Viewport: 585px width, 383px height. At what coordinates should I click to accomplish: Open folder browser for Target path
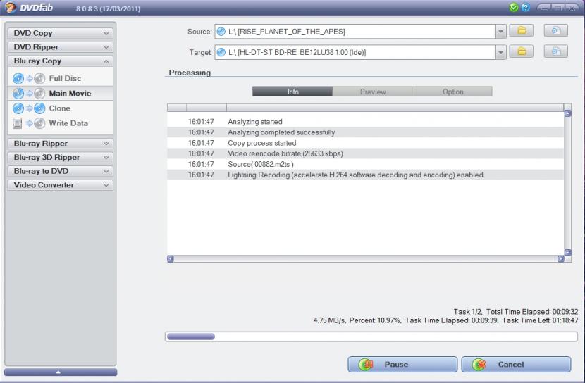click(522, 51)
